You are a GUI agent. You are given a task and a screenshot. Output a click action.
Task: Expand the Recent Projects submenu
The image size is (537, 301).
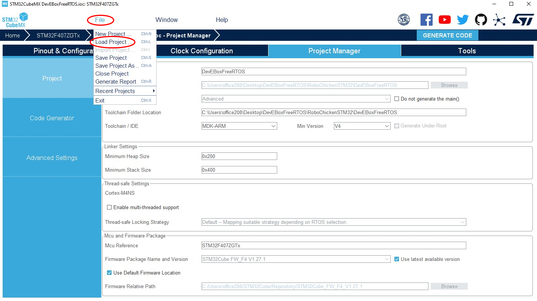coord(125,91)
